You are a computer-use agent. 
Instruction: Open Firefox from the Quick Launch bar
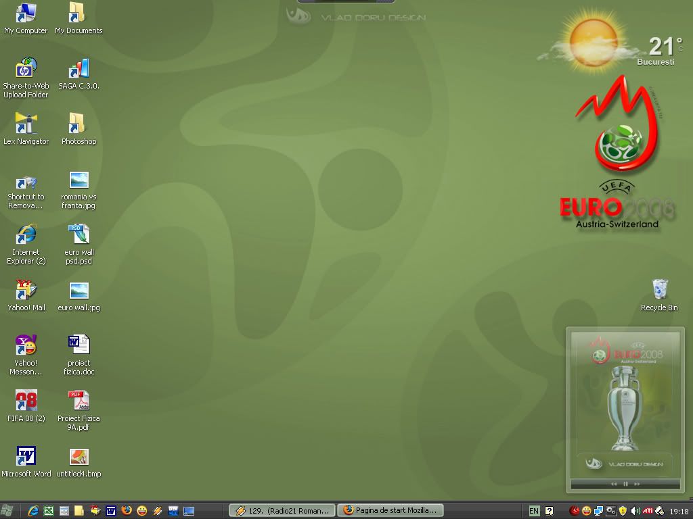tap(127, 510)
